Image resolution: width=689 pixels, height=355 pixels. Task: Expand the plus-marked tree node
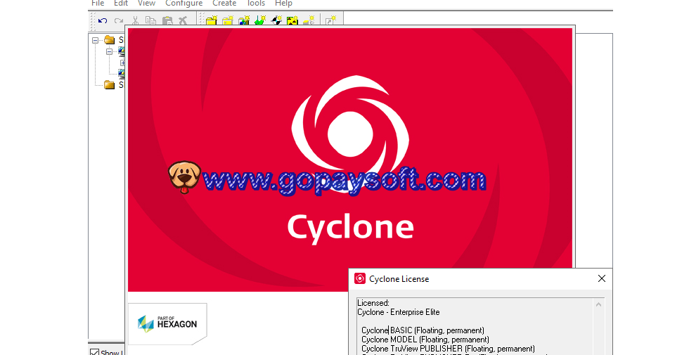click(x=122, y=63)
